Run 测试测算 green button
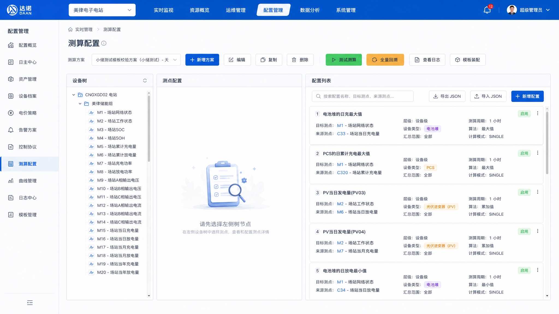The image size is (559, 314). [x=344, y=60]
